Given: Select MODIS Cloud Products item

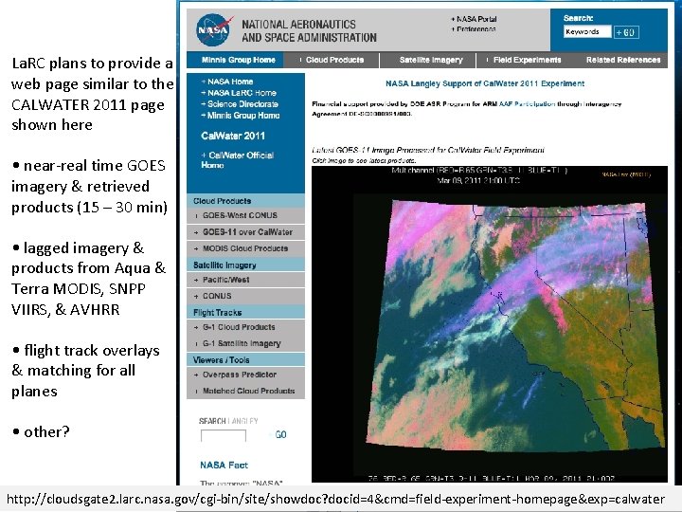Looking at the screenshot, I should point(245,248).
